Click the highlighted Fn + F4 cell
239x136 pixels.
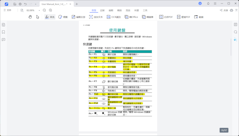(x=93, y=67)
